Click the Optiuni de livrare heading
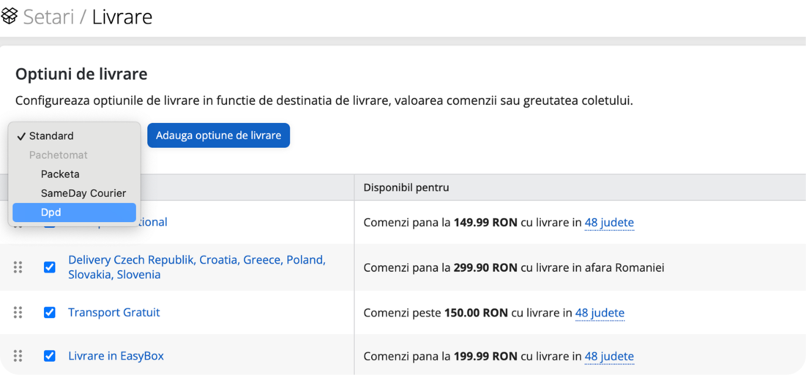806x375 pixels. (x=81, y=74)
